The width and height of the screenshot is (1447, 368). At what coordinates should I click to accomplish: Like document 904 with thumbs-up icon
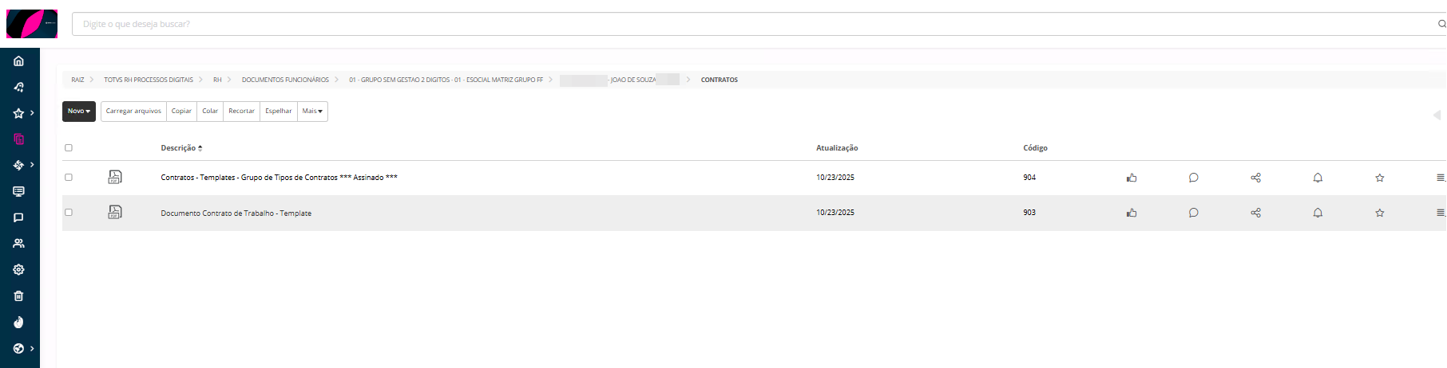coord(1132,178)
